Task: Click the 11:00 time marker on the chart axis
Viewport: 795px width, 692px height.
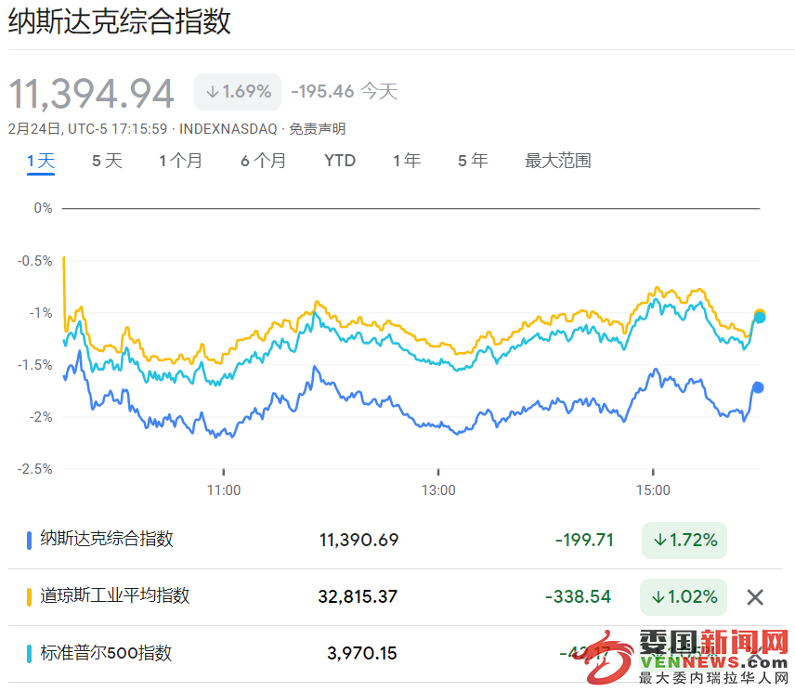Action: click(224, 490)
